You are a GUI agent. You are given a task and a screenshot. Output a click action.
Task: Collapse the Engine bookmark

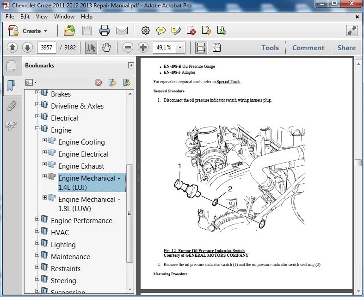37,128
